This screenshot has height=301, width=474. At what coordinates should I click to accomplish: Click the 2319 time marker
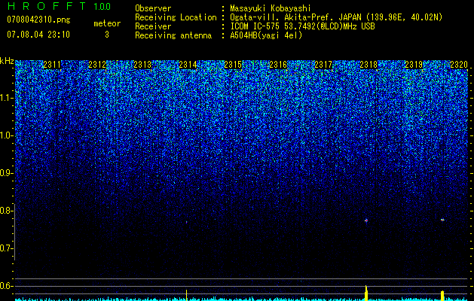(414, 65)
